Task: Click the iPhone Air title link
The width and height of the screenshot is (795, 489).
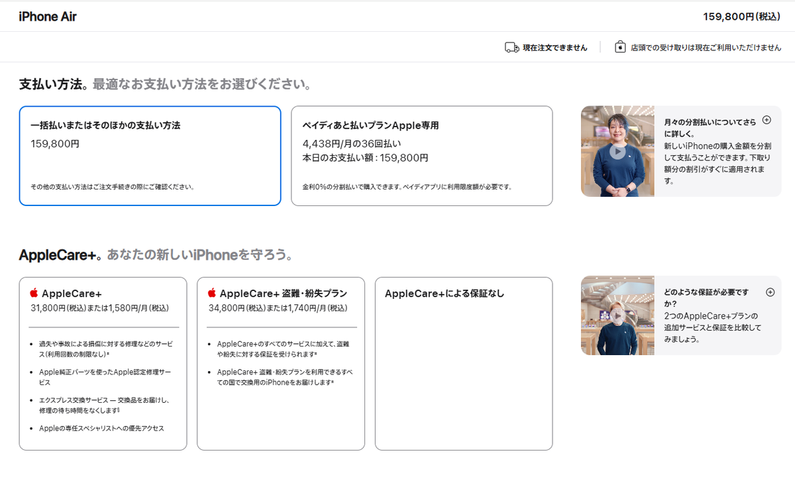Action: coord(46,16)
